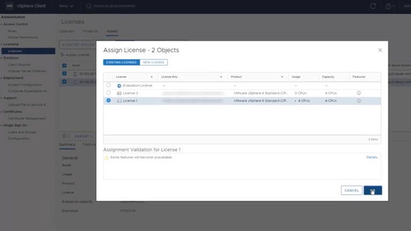Open the help icon menu

(x=390, y=6)
